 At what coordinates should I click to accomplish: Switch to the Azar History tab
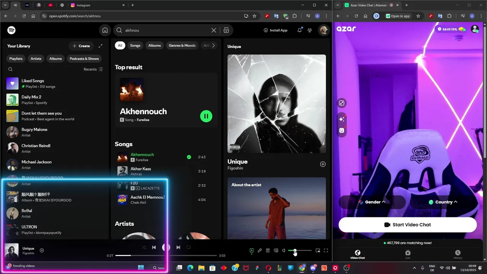point(458,255)
